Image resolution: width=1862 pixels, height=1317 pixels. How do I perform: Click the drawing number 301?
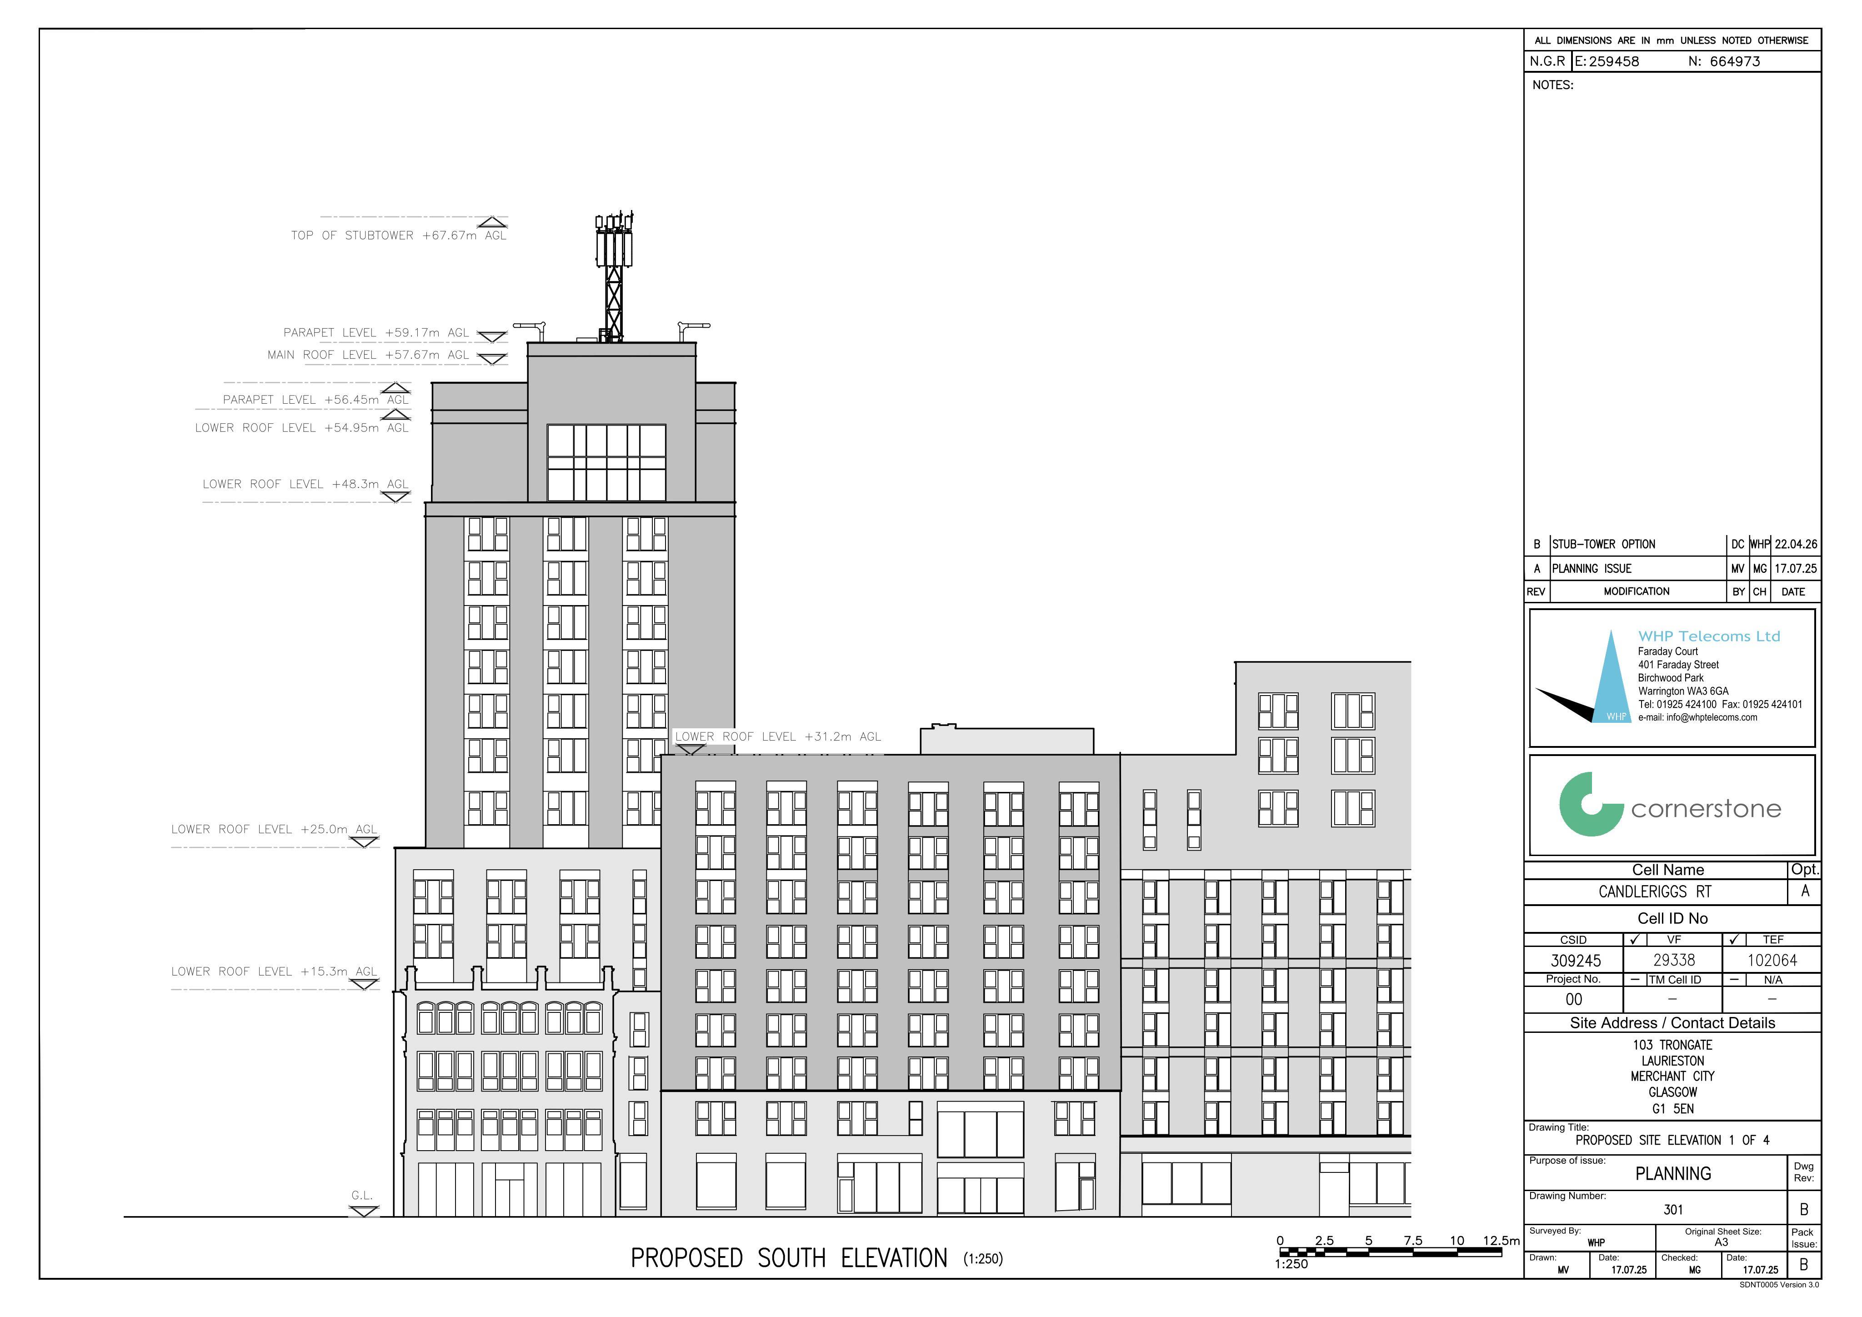point(1672,1209)
